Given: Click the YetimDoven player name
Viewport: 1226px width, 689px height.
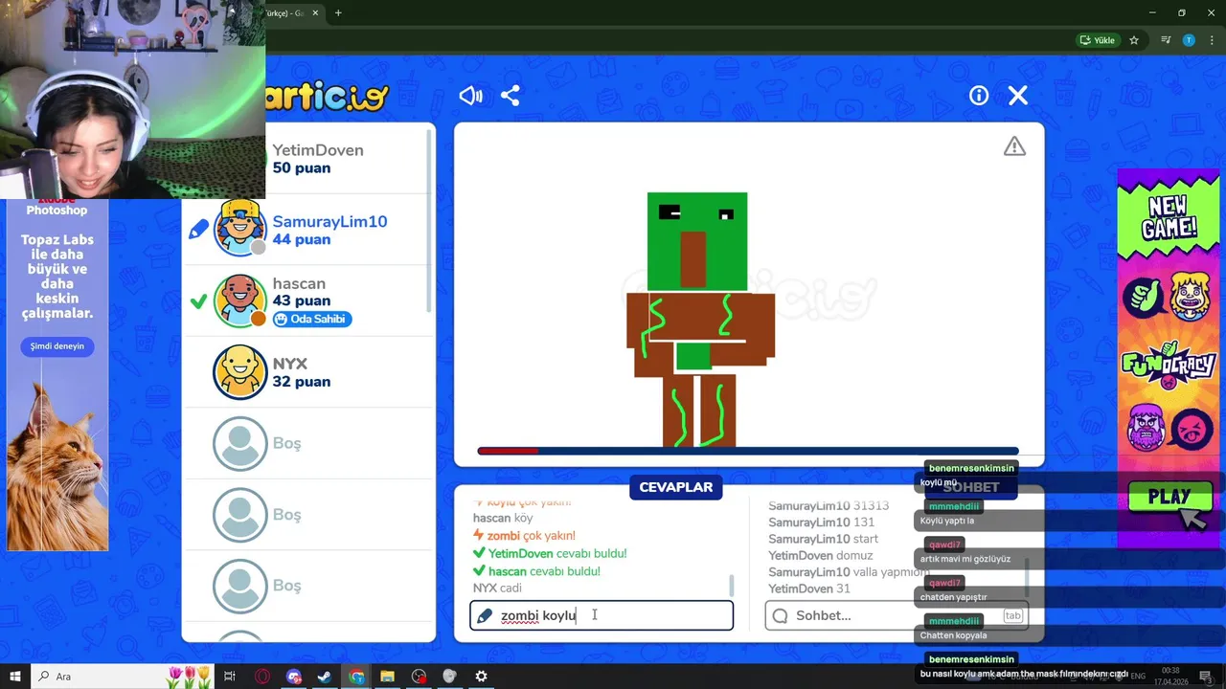Looking at the screenshot, I should click(318, 150).
